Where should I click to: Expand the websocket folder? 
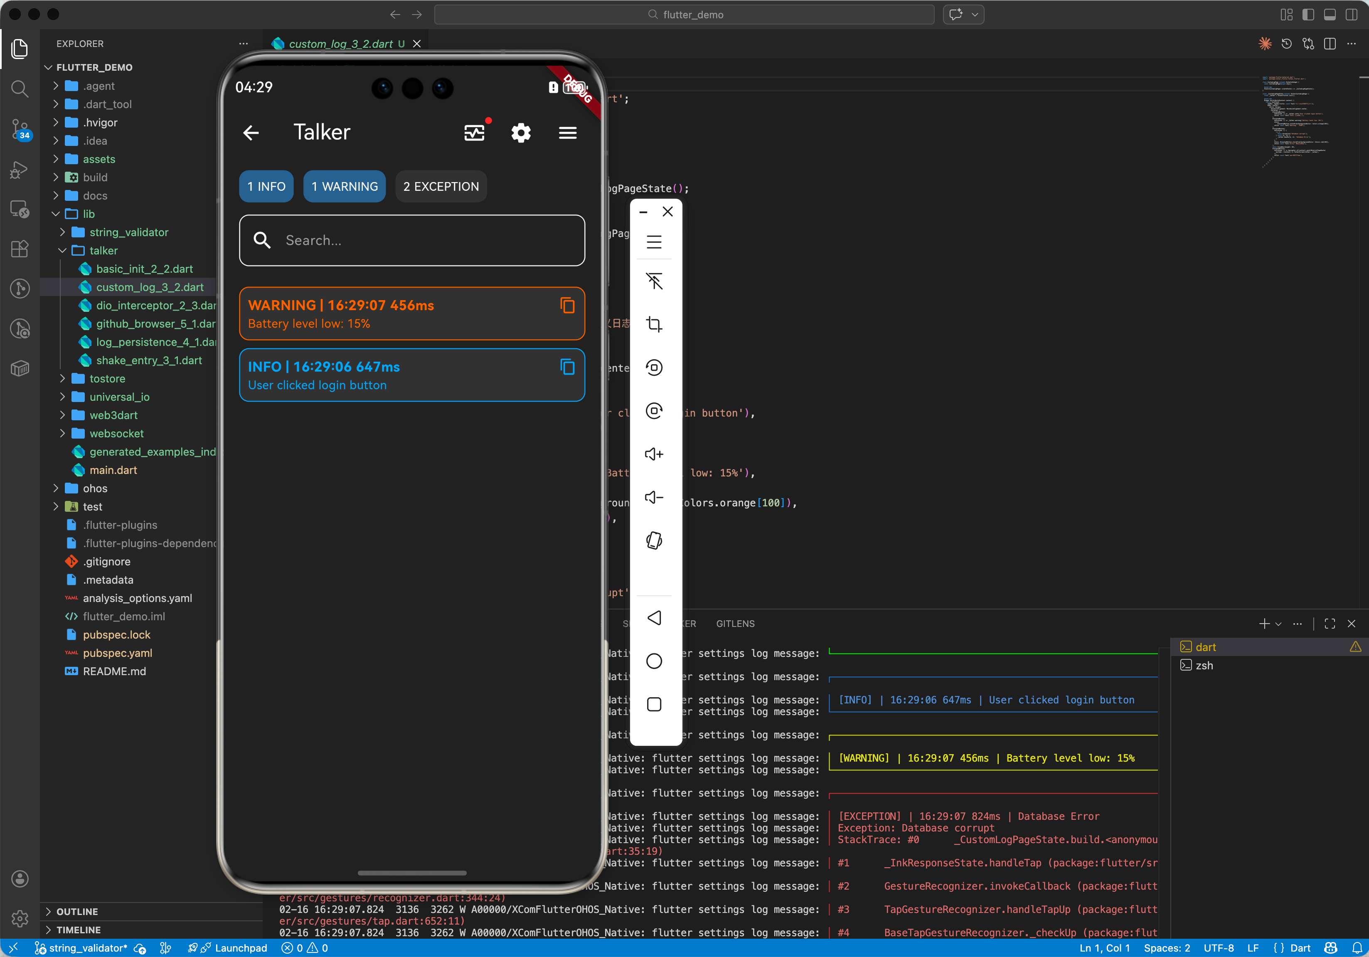point(116,434)
